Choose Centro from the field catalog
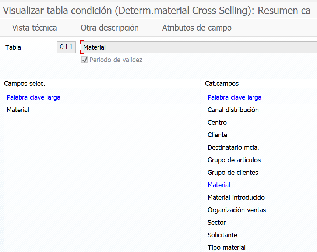 click(217, 123)
